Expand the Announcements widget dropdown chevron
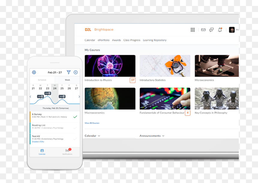Viewport: 258px width, 183px height. click(163, 136)
